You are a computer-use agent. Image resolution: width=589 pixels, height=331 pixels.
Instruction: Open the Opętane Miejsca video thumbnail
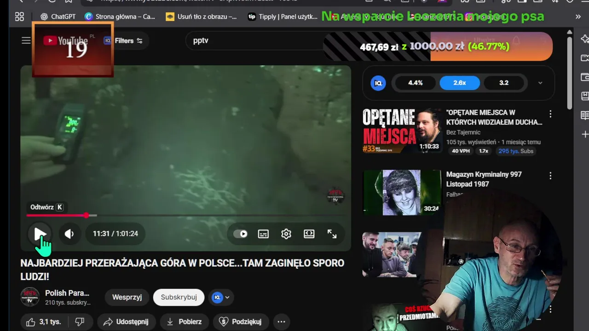click(x=402, y=131)
